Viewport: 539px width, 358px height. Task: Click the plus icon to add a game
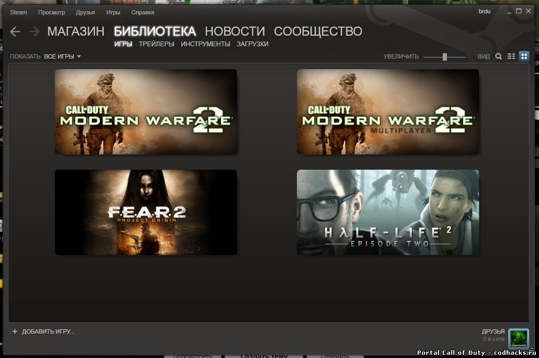click(x=14, y=331)
